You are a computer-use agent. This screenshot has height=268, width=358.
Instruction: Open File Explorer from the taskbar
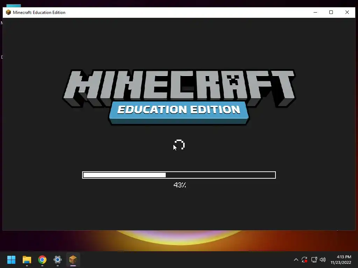pos(27,260)
